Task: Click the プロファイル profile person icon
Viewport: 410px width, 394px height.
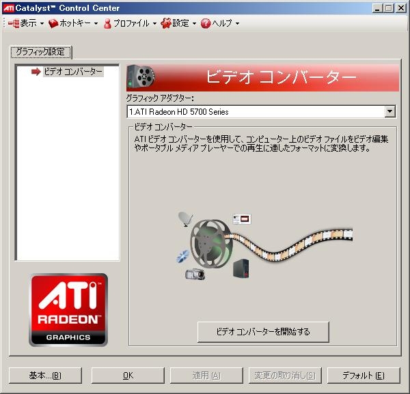Action: coord(107,23)
